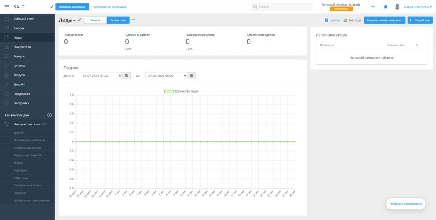Switch to Канбан view

tap(333, 20)
